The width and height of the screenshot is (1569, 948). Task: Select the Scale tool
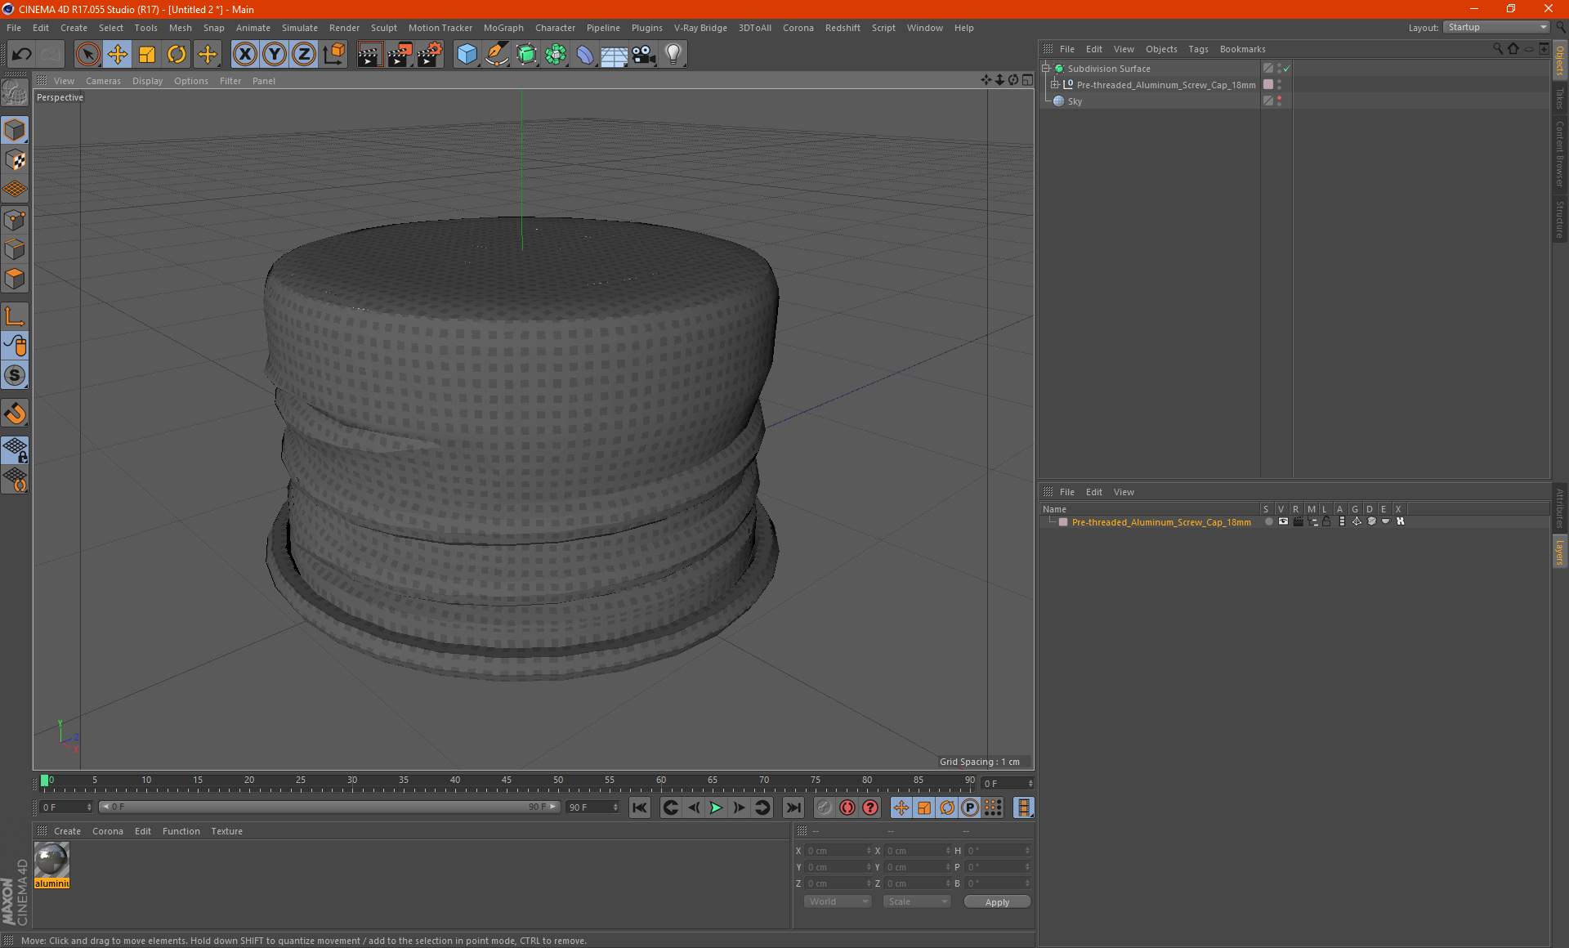point(147,55)
